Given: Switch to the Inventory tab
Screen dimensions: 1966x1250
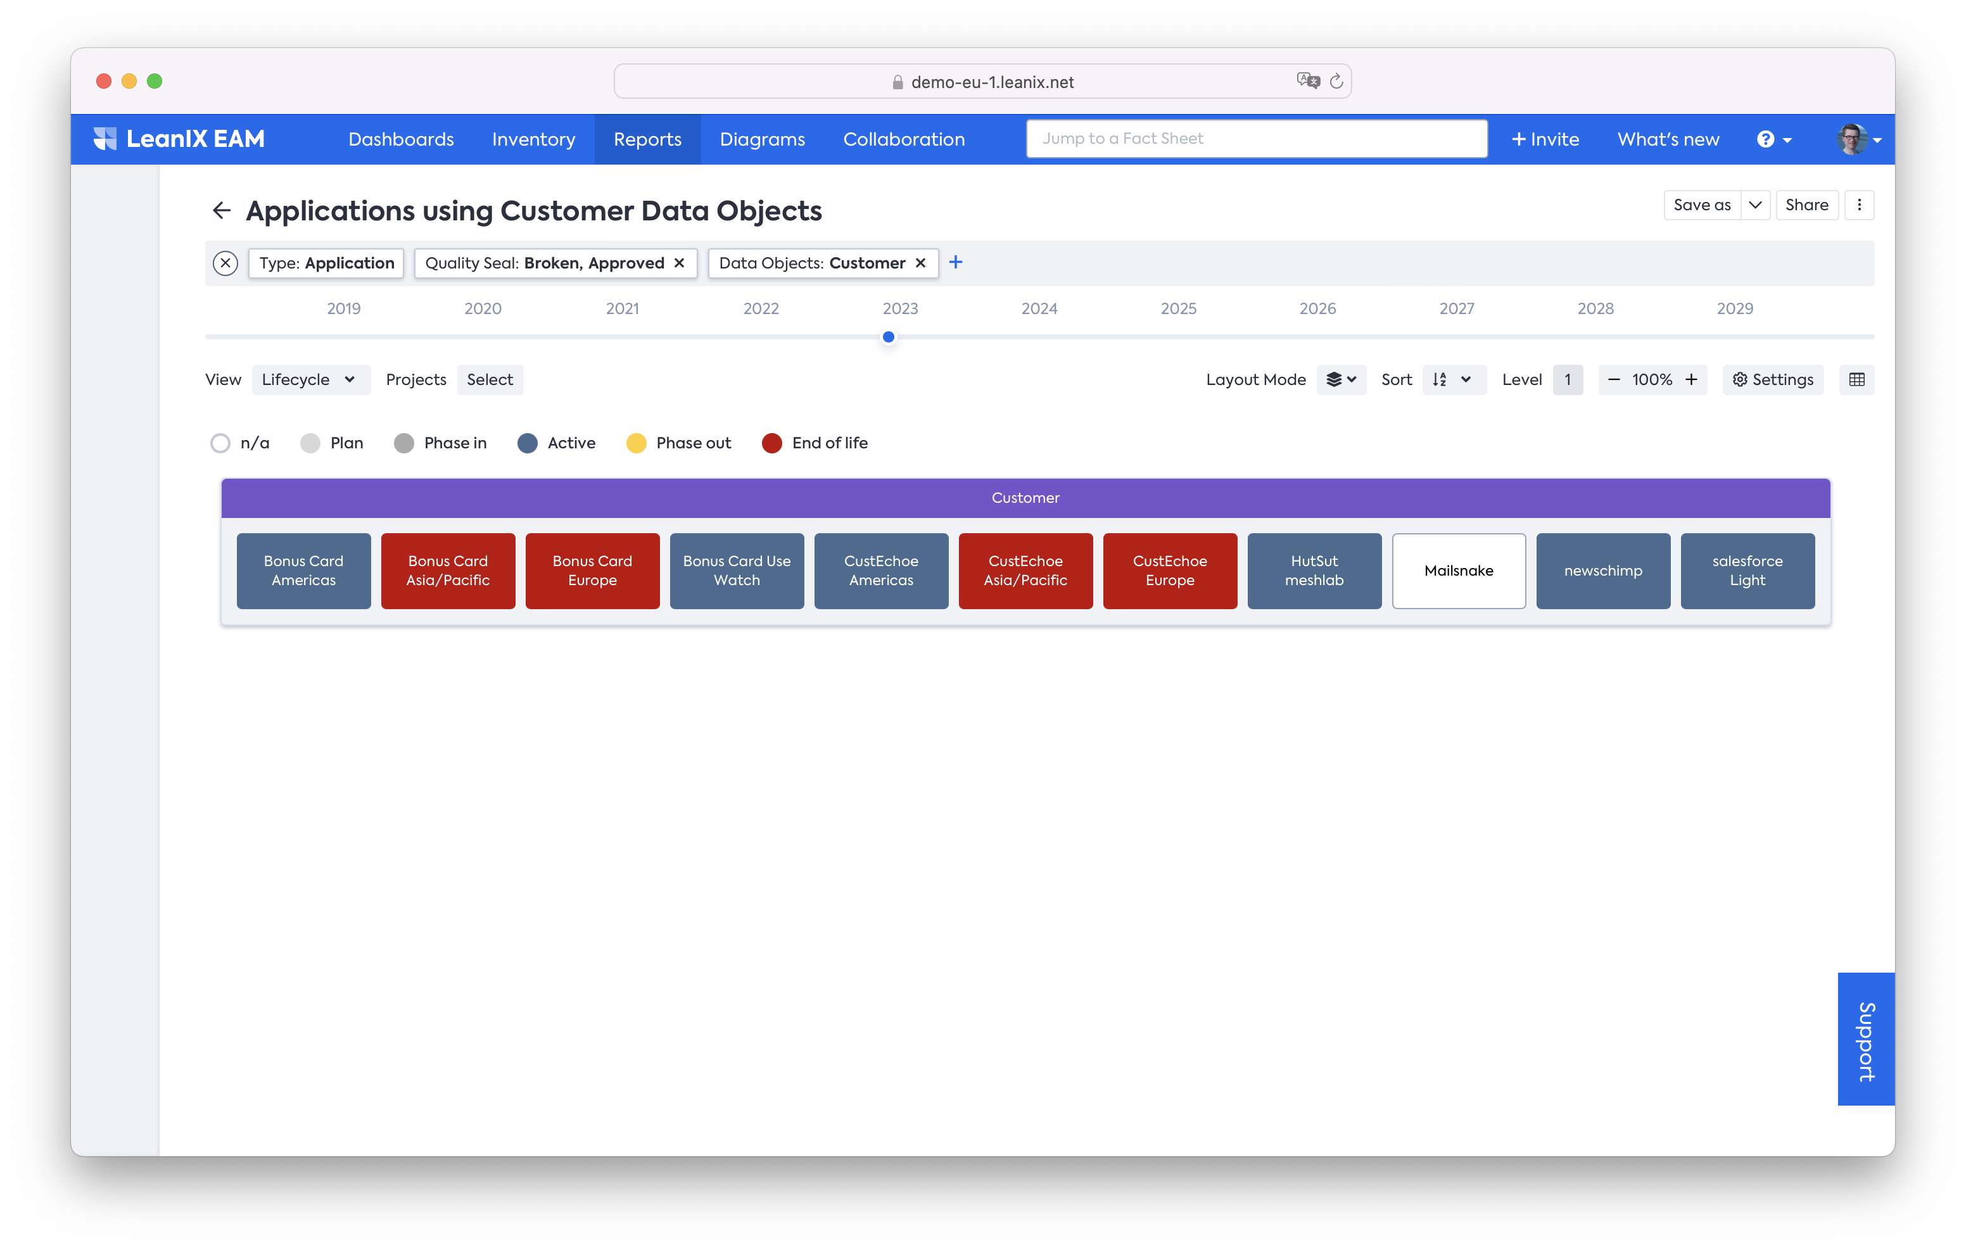Looking at the screenshot, I should pos(533,139).
